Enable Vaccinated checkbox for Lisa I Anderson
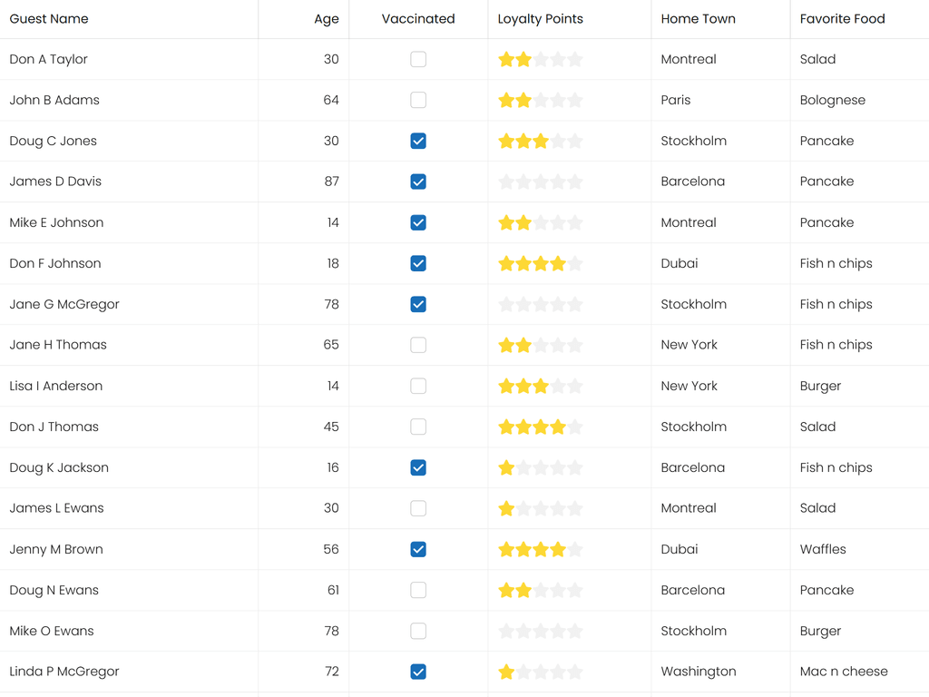Screen dimensions: 929x697 [418, 387]
